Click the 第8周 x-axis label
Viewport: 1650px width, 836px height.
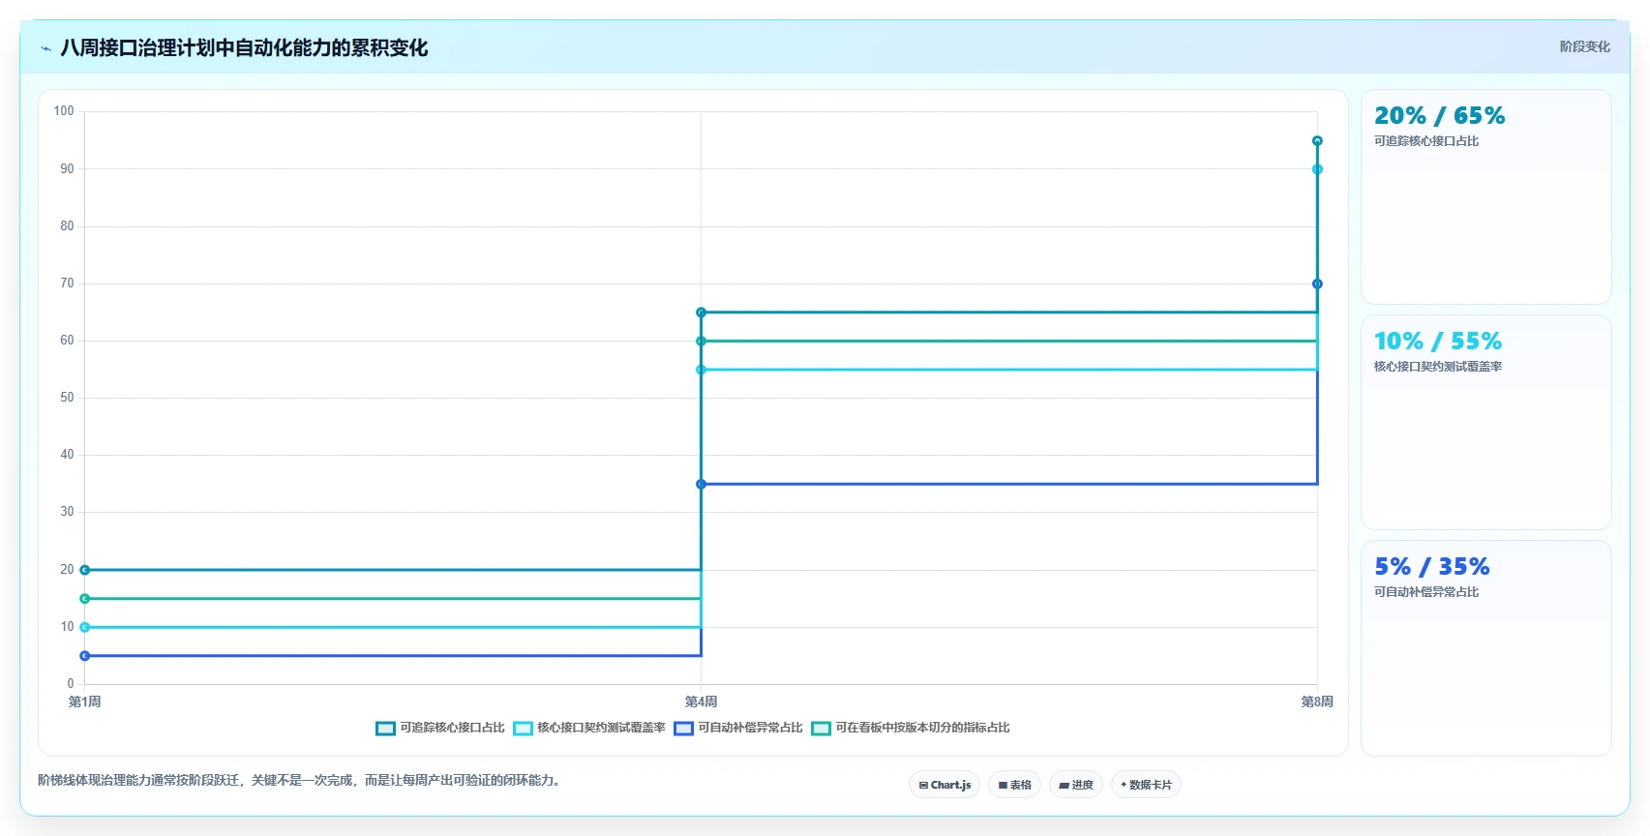(x=1317, y=702)
